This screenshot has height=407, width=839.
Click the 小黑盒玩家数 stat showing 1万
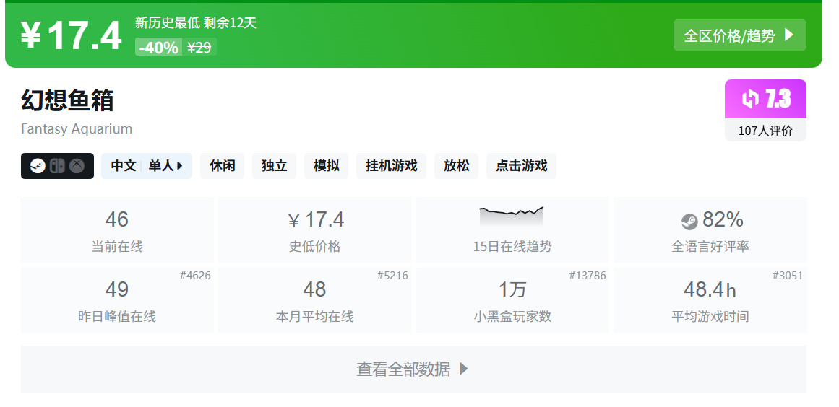tap(512, 300)
